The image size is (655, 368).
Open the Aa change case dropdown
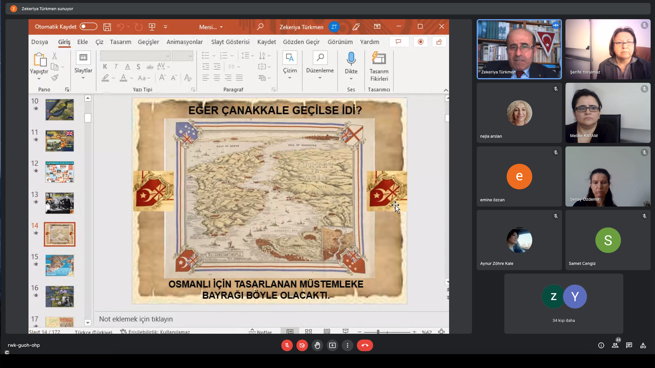(x=144, y=78)
